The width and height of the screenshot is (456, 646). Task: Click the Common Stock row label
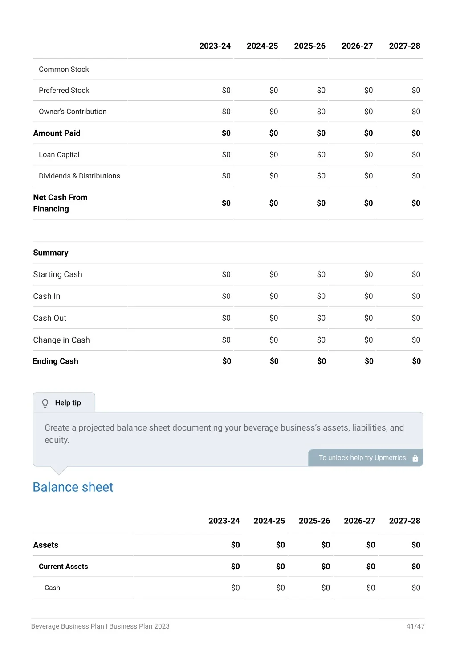[64, 70]
